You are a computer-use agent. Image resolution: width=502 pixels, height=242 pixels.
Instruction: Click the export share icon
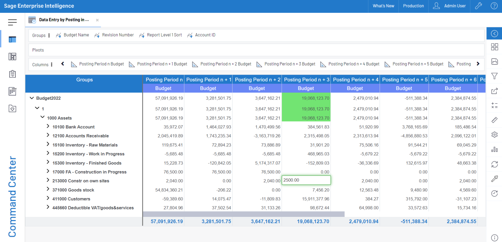coord(494,91)
